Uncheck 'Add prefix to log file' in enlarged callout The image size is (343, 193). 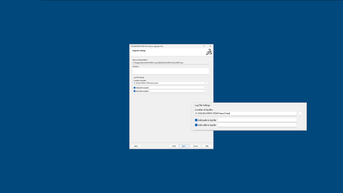[196, 120]
